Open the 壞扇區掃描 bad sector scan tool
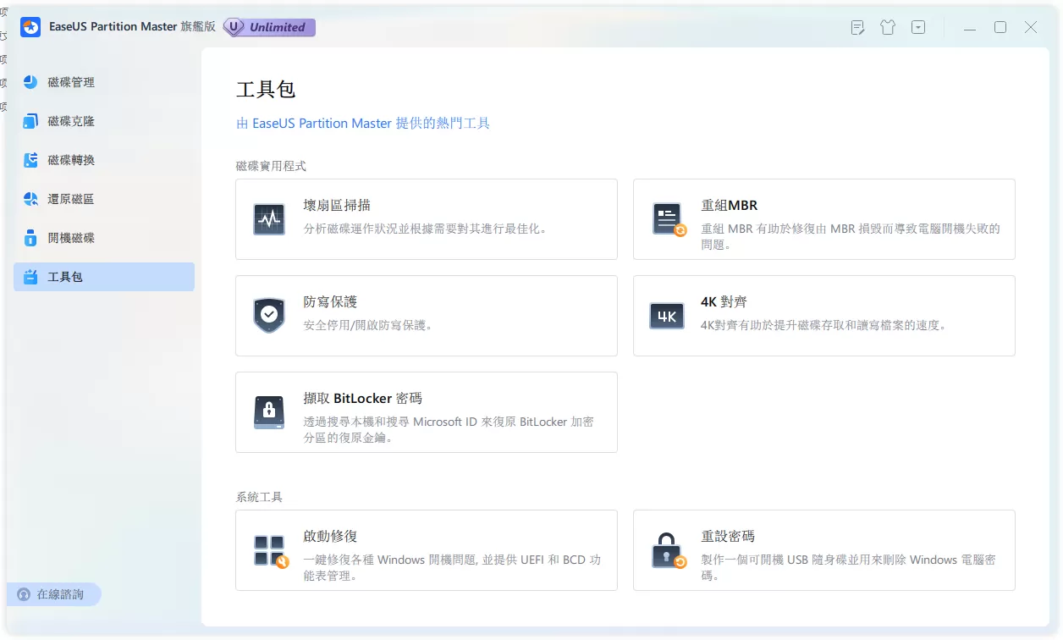The image size is (1063, 640). click(x=426, y=218)
